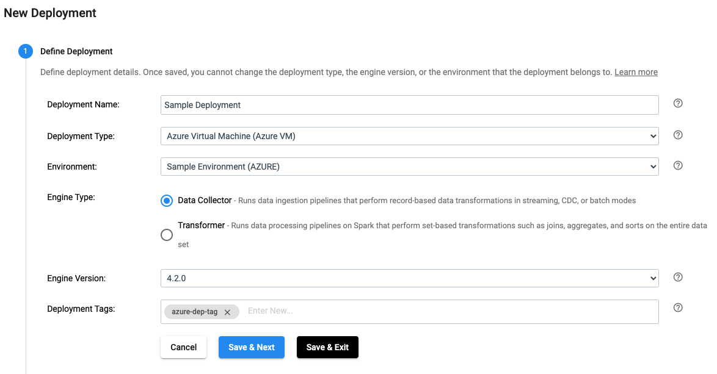This screenshot has width=717, height=374.
Task: Click the Deployment Tags label
Action: click(x=81, y=309)
